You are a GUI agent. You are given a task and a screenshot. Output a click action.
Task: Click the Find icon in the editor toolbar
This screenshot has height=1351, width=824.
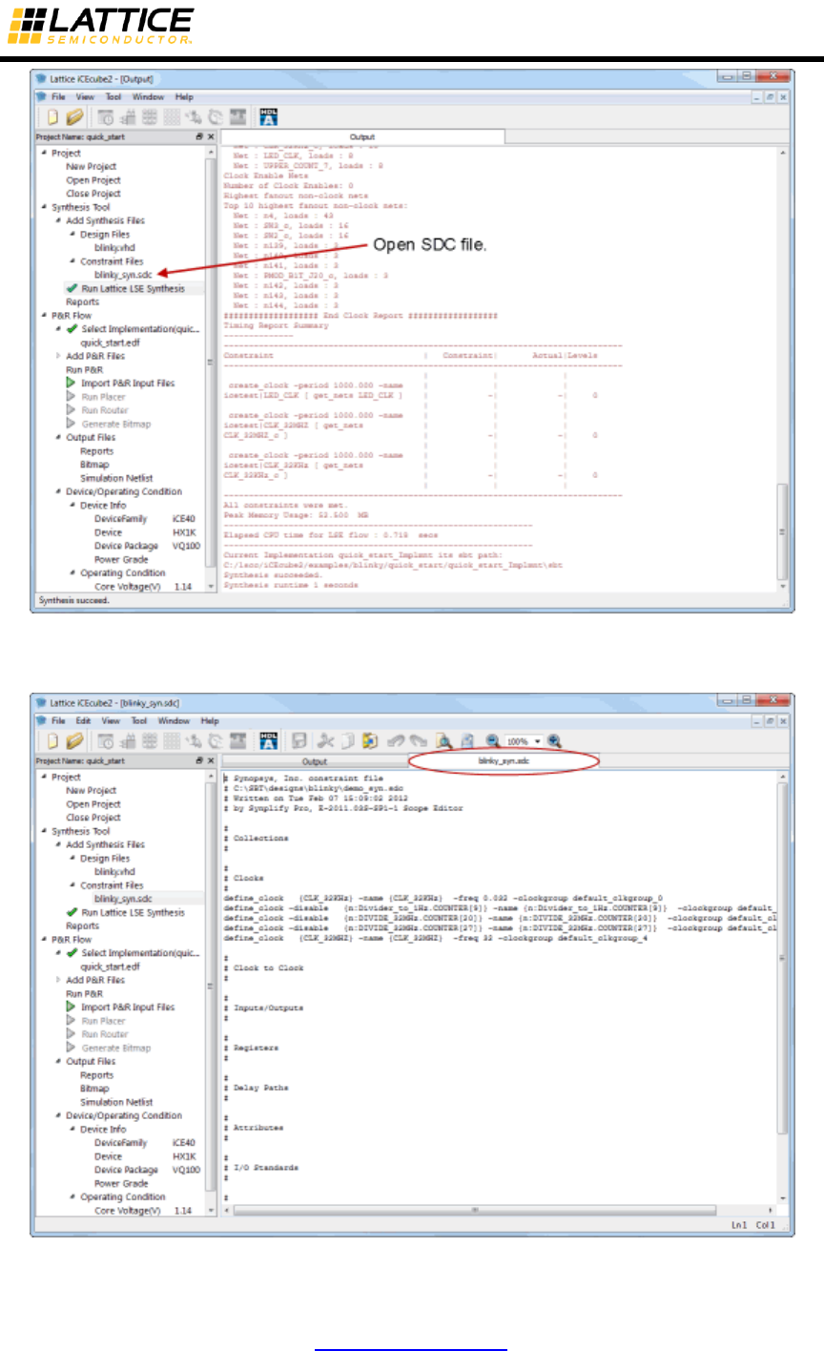444,741
